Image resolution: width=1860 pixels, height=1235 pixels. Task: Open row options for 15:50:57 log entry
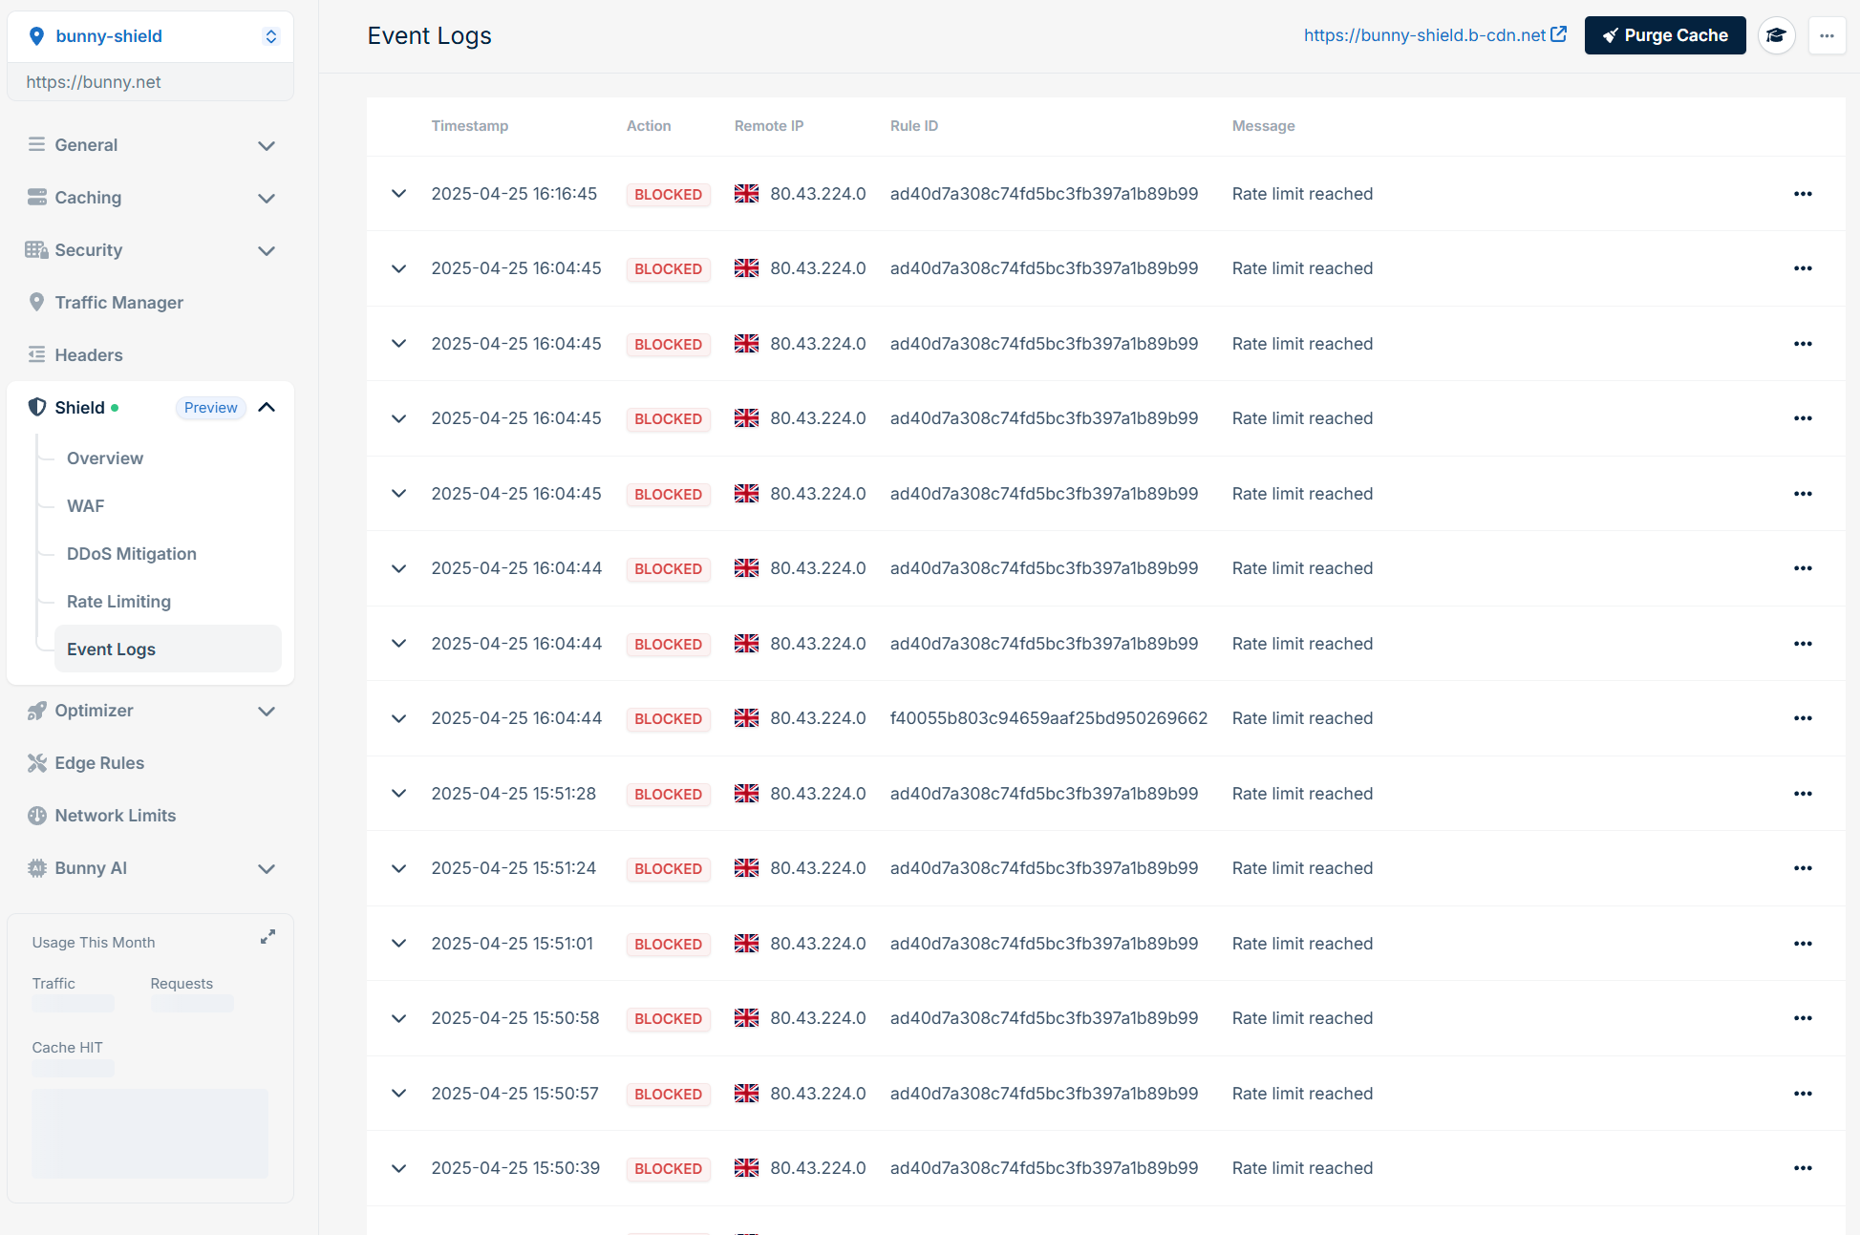tap(1803, 1094)
